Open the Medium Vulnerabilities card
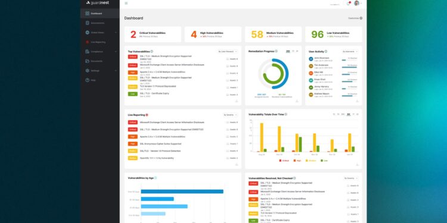This screenshot has height=223, width=447. pos(273,34)
